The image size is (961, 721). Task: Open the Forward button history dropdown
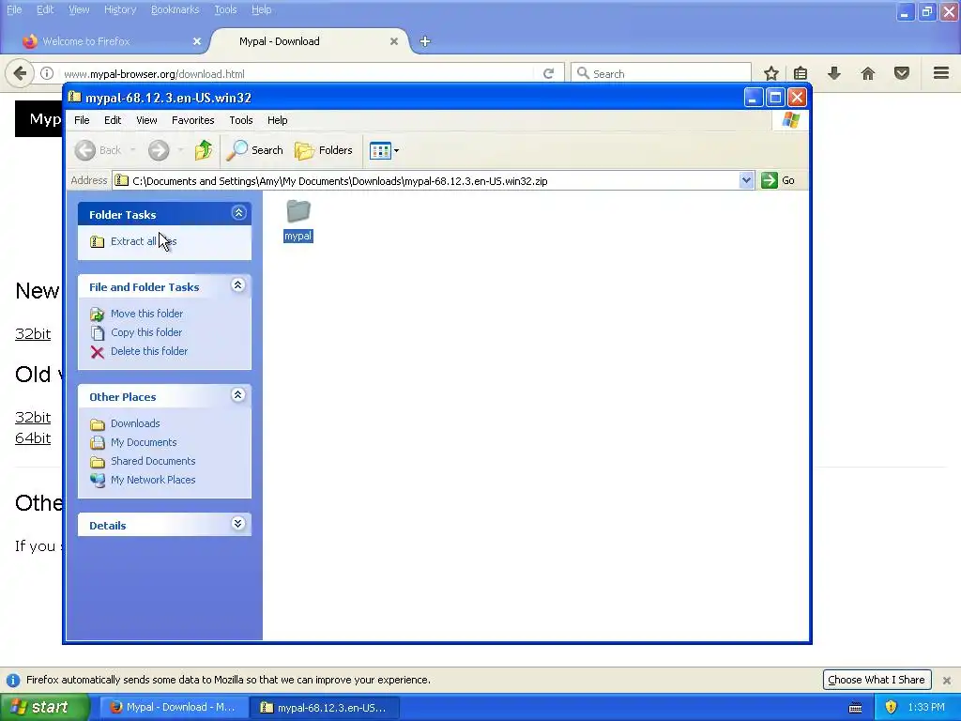pyautogui.click(x=180, y=150)
